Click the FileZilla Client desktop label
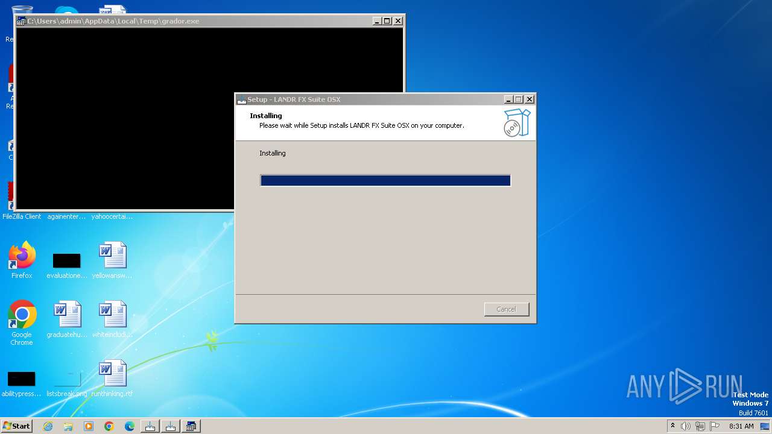This screenshot has height=434, width=772. [22, 216]
